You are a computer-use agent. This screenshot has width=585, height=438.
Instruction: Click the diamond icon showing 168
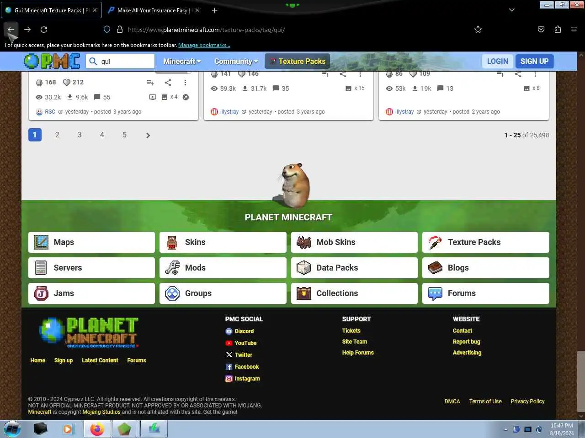pos(39,83)
